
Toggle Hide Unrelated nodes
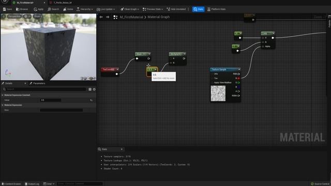coord(176,9)
